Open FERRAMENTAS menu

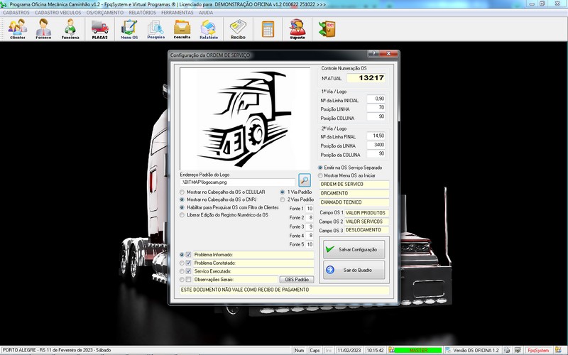[177, 13]
